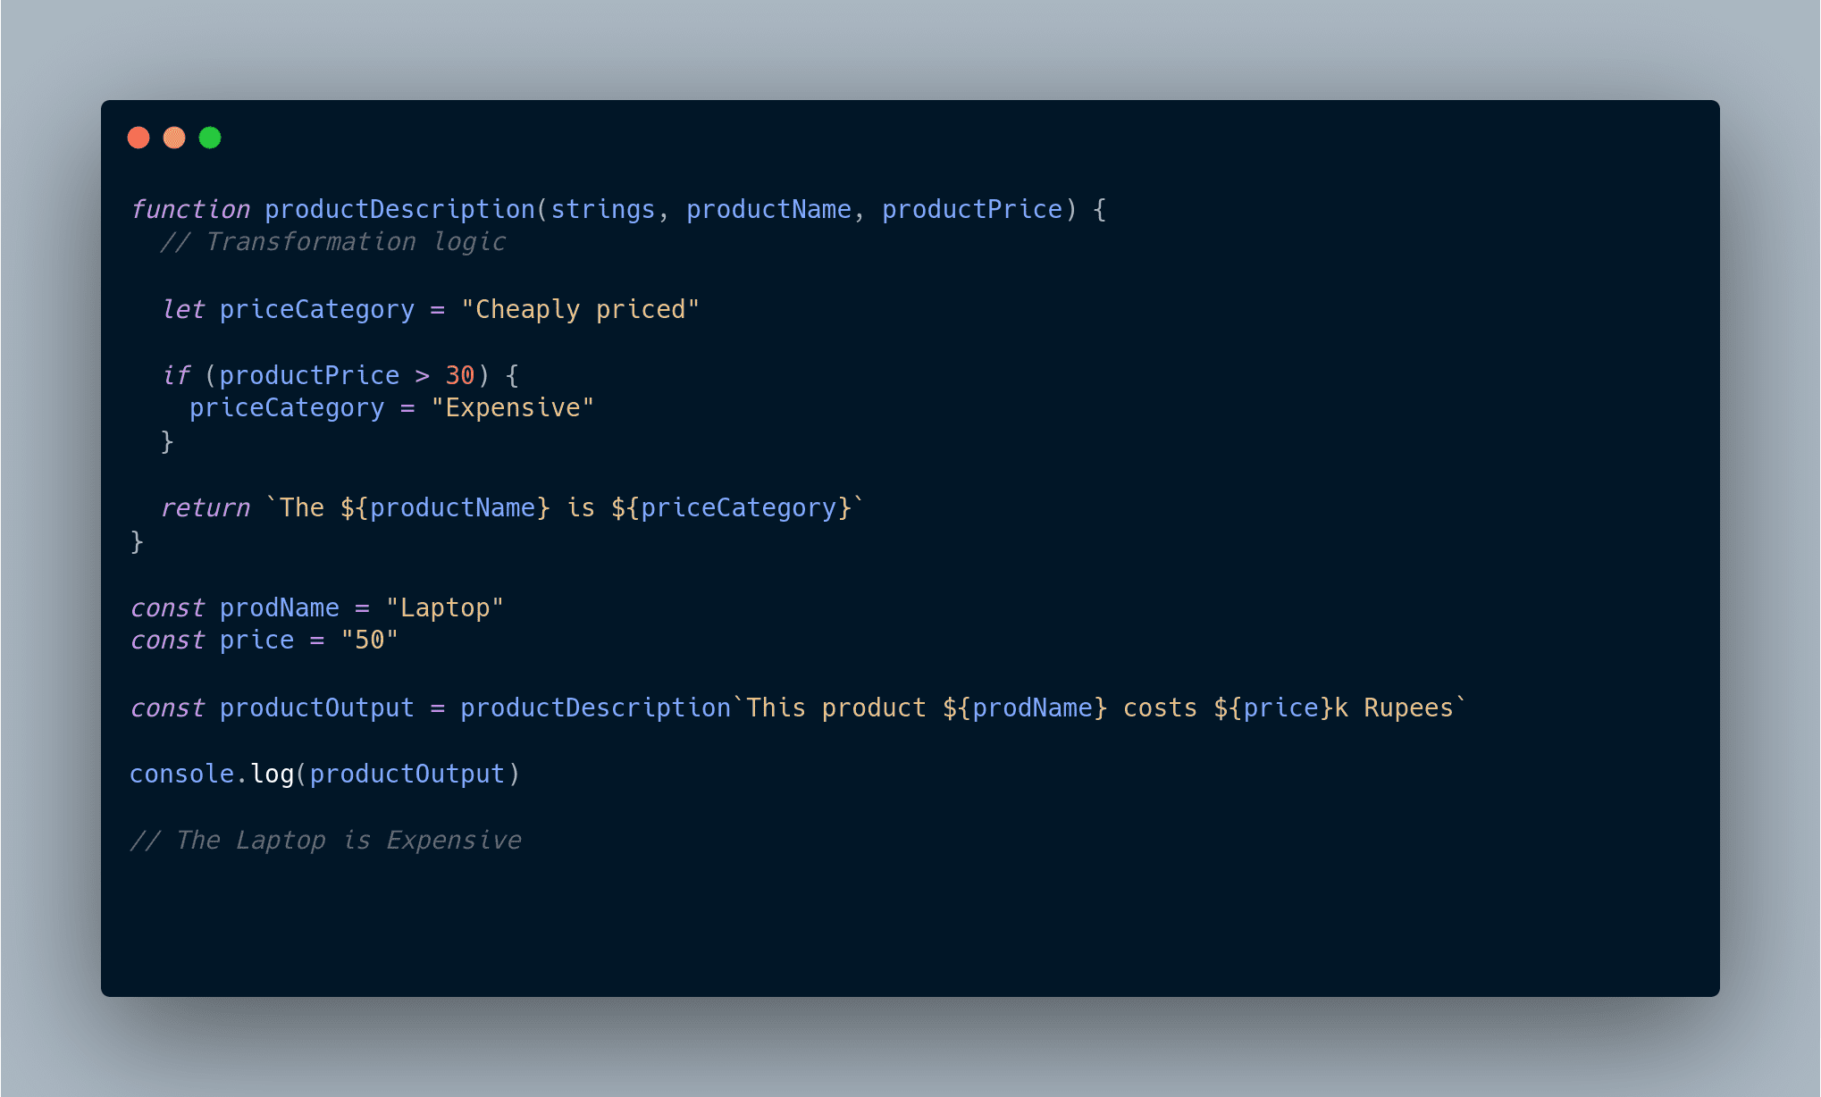The image size is (1821, 1097).
Task: Click the return keyword
Action: click(x=206, y=507)
